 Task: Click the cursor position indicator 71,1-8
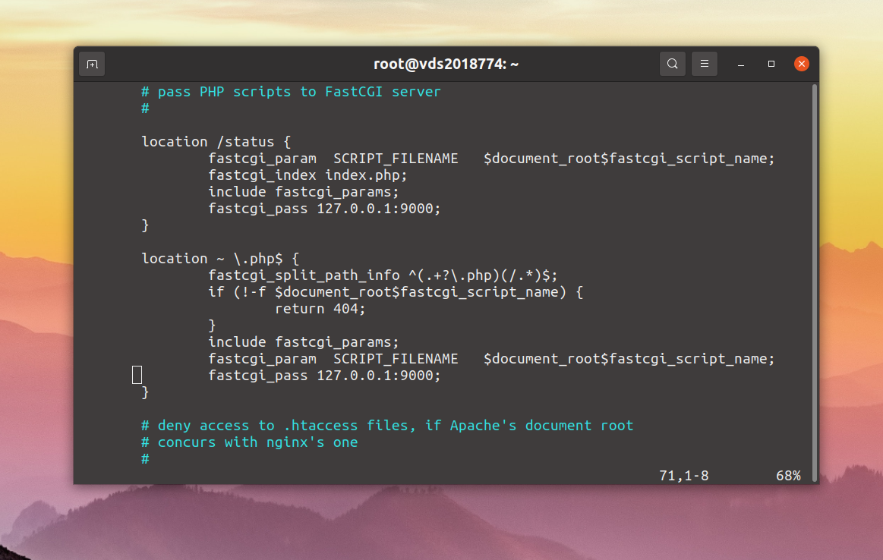(x=683, y=476)
